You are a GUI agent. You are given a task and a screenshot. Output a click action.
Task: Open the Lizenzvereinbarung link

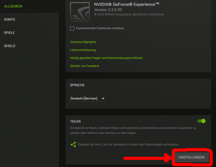[x=83, y=50]
